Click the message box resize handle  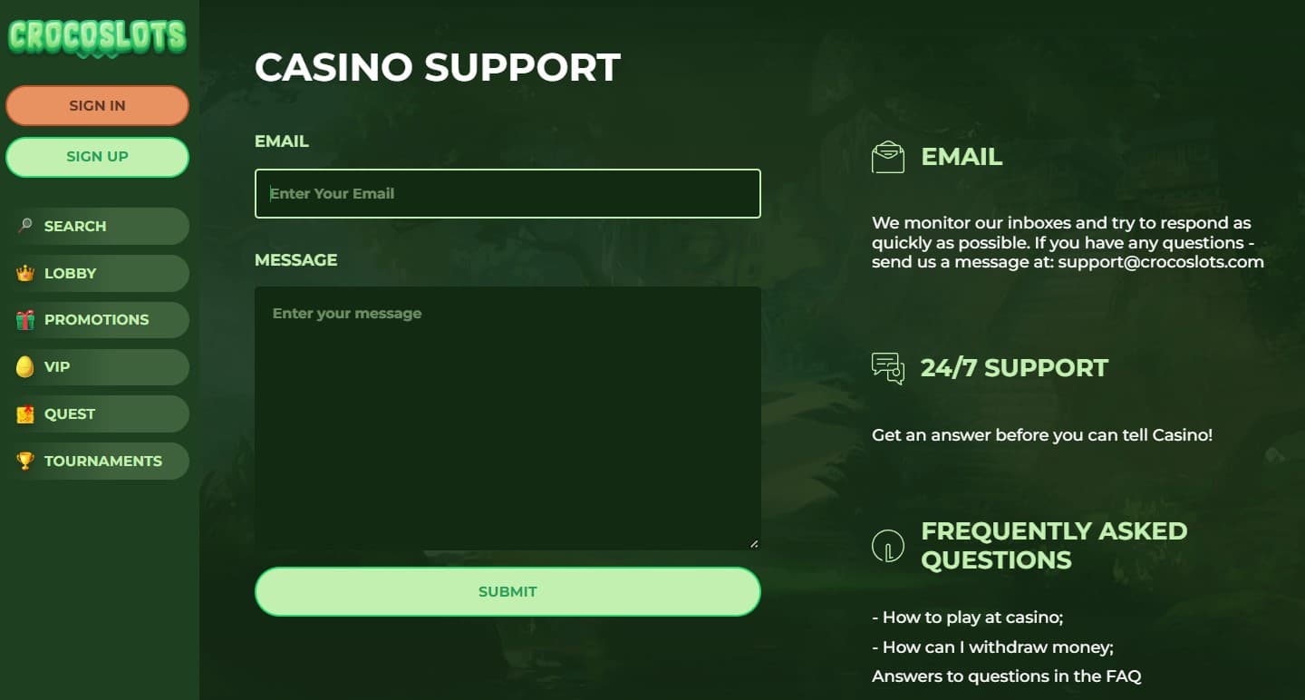(754, 543)
